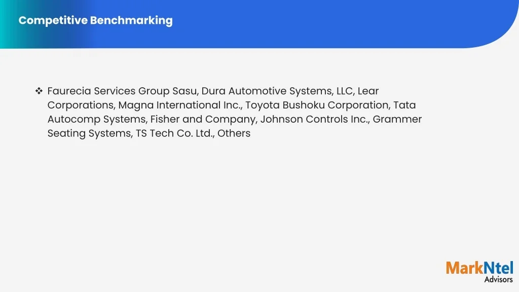Click the word "Tata" ending the second line
Viewport: 519px width, 292px height.
click(404, 105)
